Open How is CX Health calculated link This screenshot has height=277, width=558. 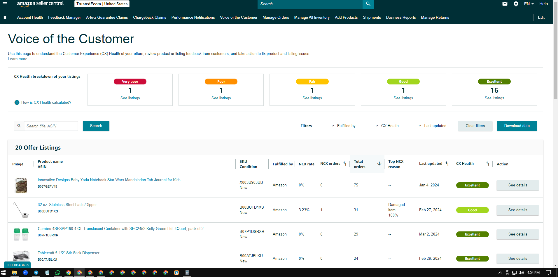pyautogui.click(x=46, y=103)
